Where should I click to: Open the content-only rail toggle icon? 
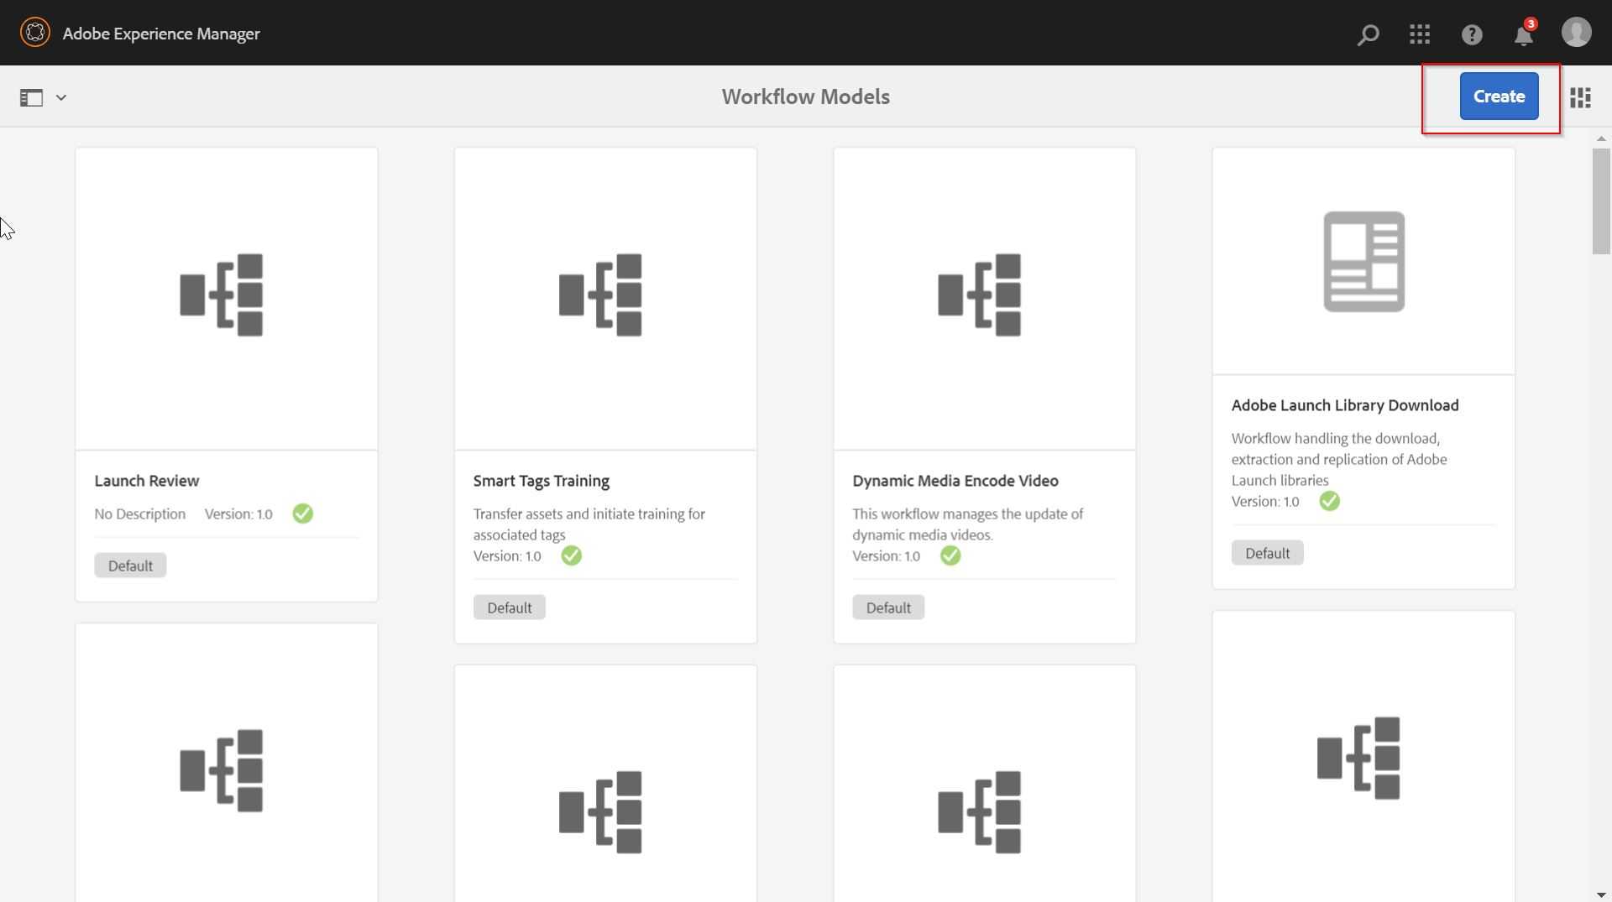click(x=31, y=96)
